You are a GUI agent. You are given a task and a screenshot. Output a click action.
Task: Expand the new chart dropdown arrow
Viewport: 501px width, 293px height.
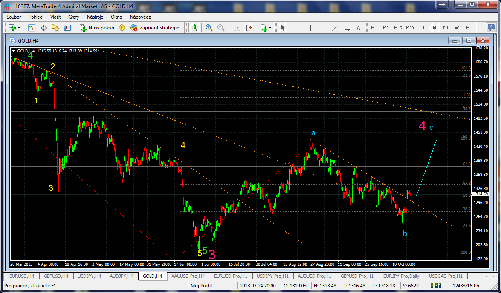tap(19, 28)
